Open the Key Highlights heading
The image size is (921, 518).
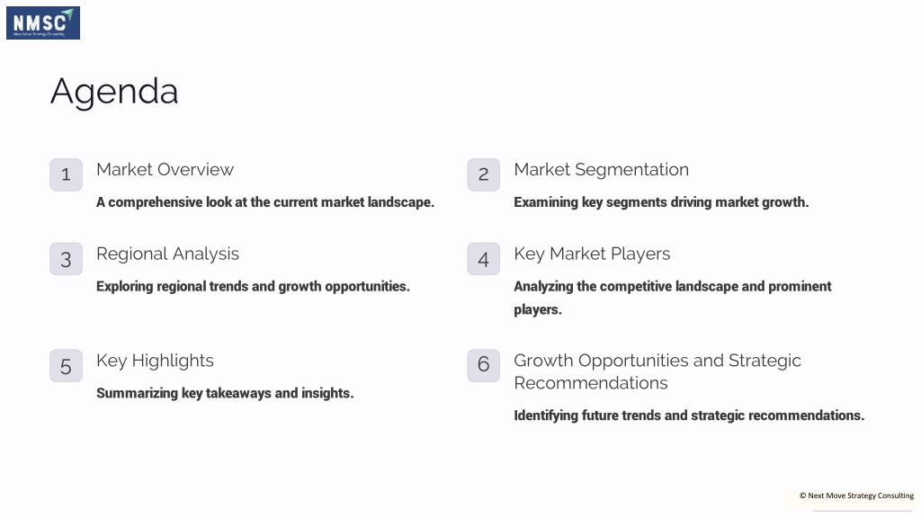tap(155, 362)
